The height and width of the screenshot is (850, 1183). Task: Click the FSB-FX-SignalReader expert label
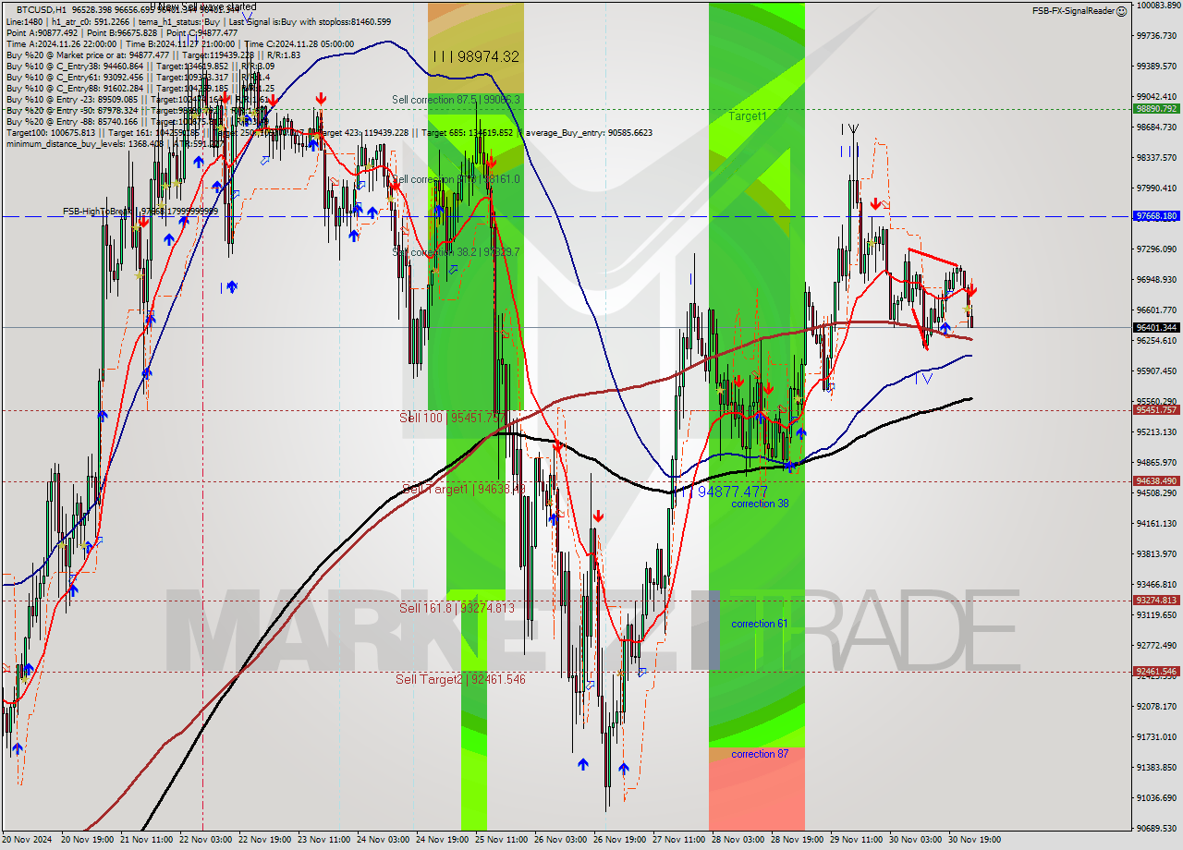[1073, 10]
